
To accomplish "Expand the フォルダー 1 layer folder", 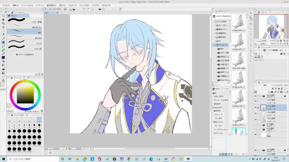I will [261, 129].
